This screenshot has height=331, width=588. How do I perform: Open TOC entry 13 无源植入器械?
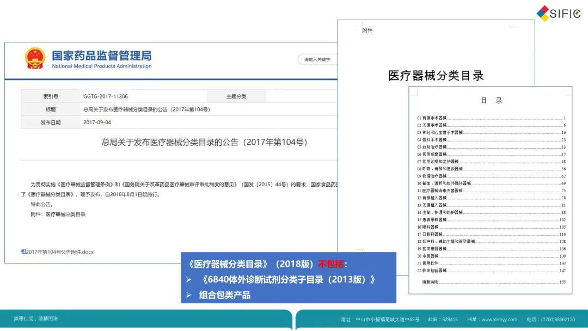tap(491, 205)
